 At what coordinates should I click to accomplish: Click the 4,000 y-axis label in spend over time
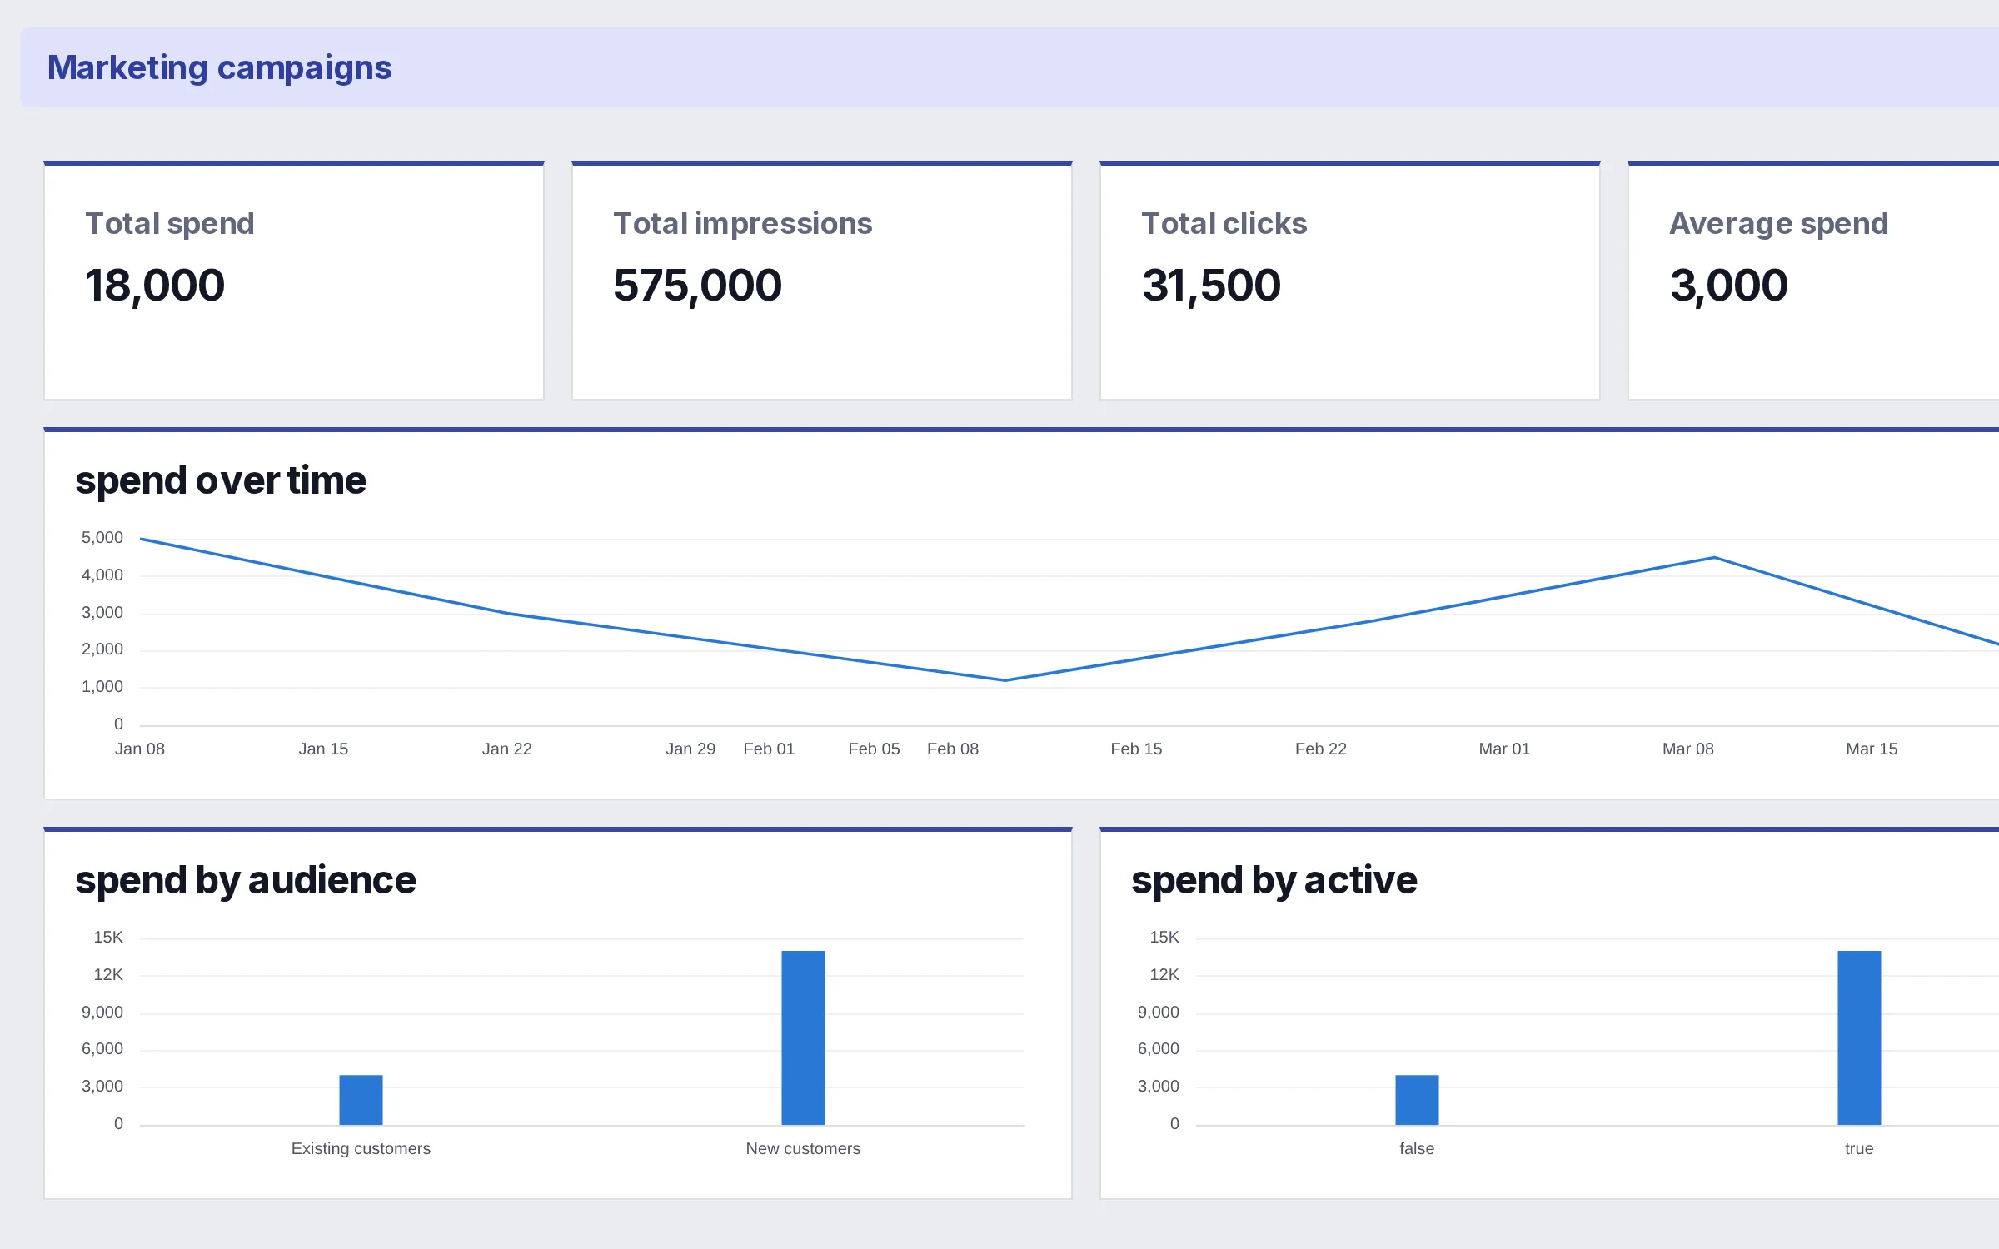tap(102, 575)
